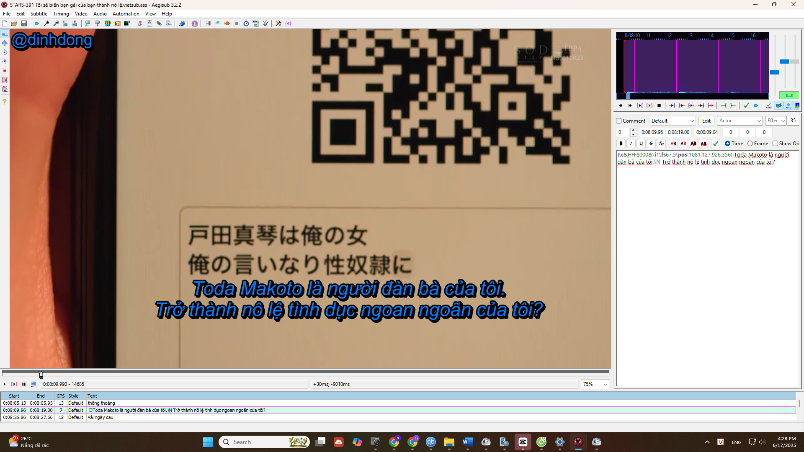Screen dimensions: 804x452
Task: Zoom video in with the magnifier plus
Action: coord(46,23)
